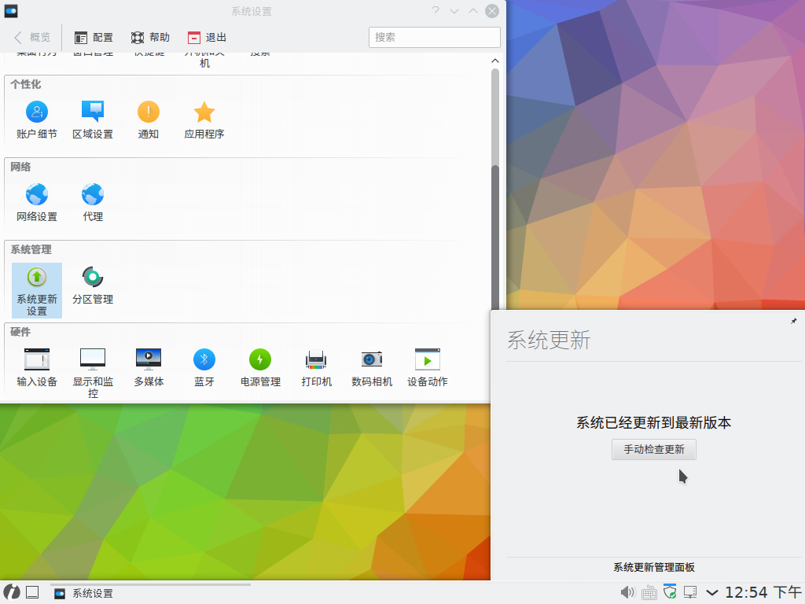Open 应用程序 applications settings
805x604 pixels.
point(204,120)
